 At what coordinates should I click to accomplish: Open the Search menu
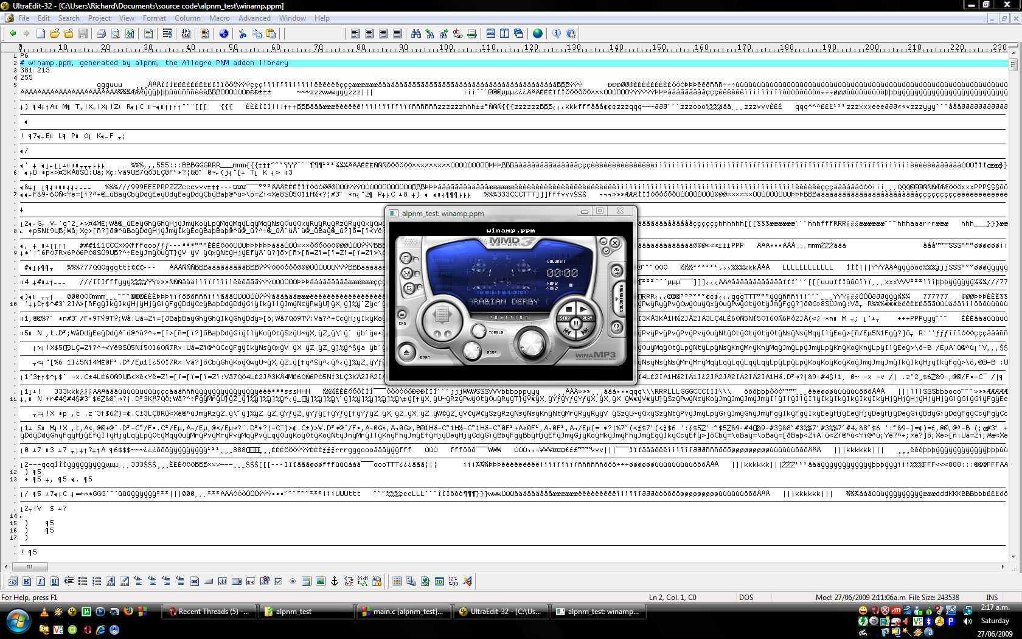click(x=69, y=18)
